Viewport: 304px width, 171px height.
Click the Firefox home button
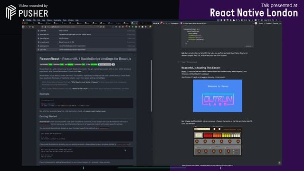tap(33, 27)
